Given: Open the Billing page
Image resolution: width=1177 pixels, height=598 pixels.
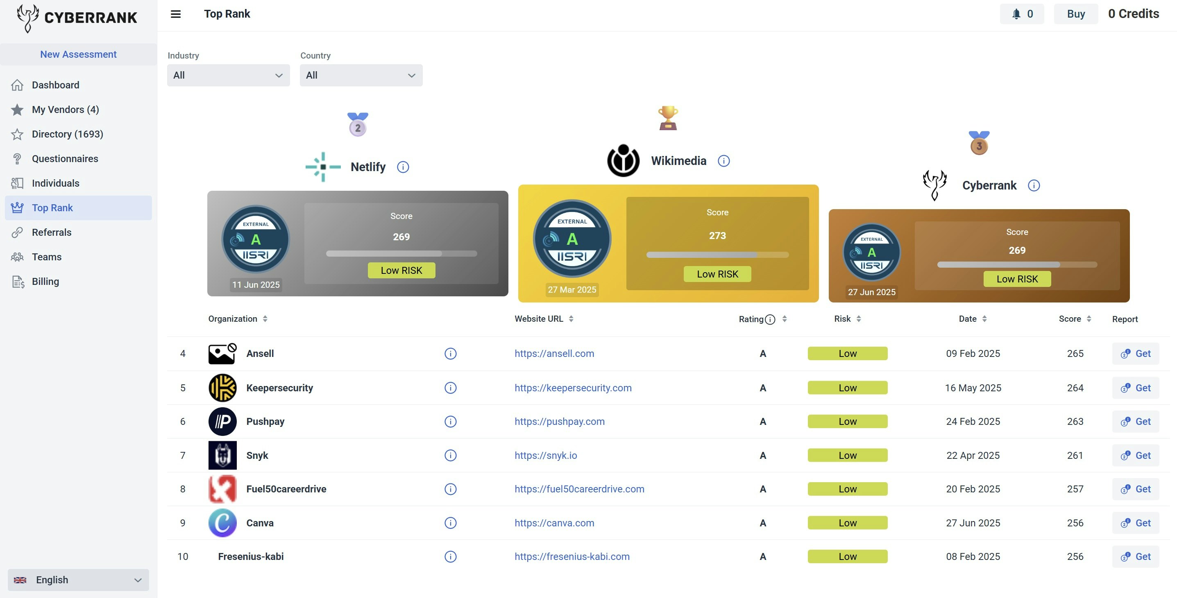Looking at the screenshot, I should point(78,282).
